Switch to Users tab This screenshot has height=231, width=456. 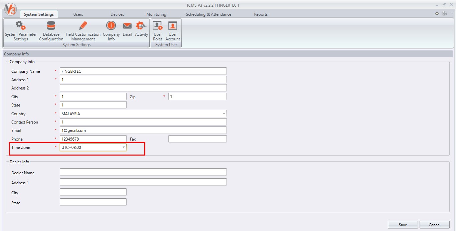click(x=78, y=14)
